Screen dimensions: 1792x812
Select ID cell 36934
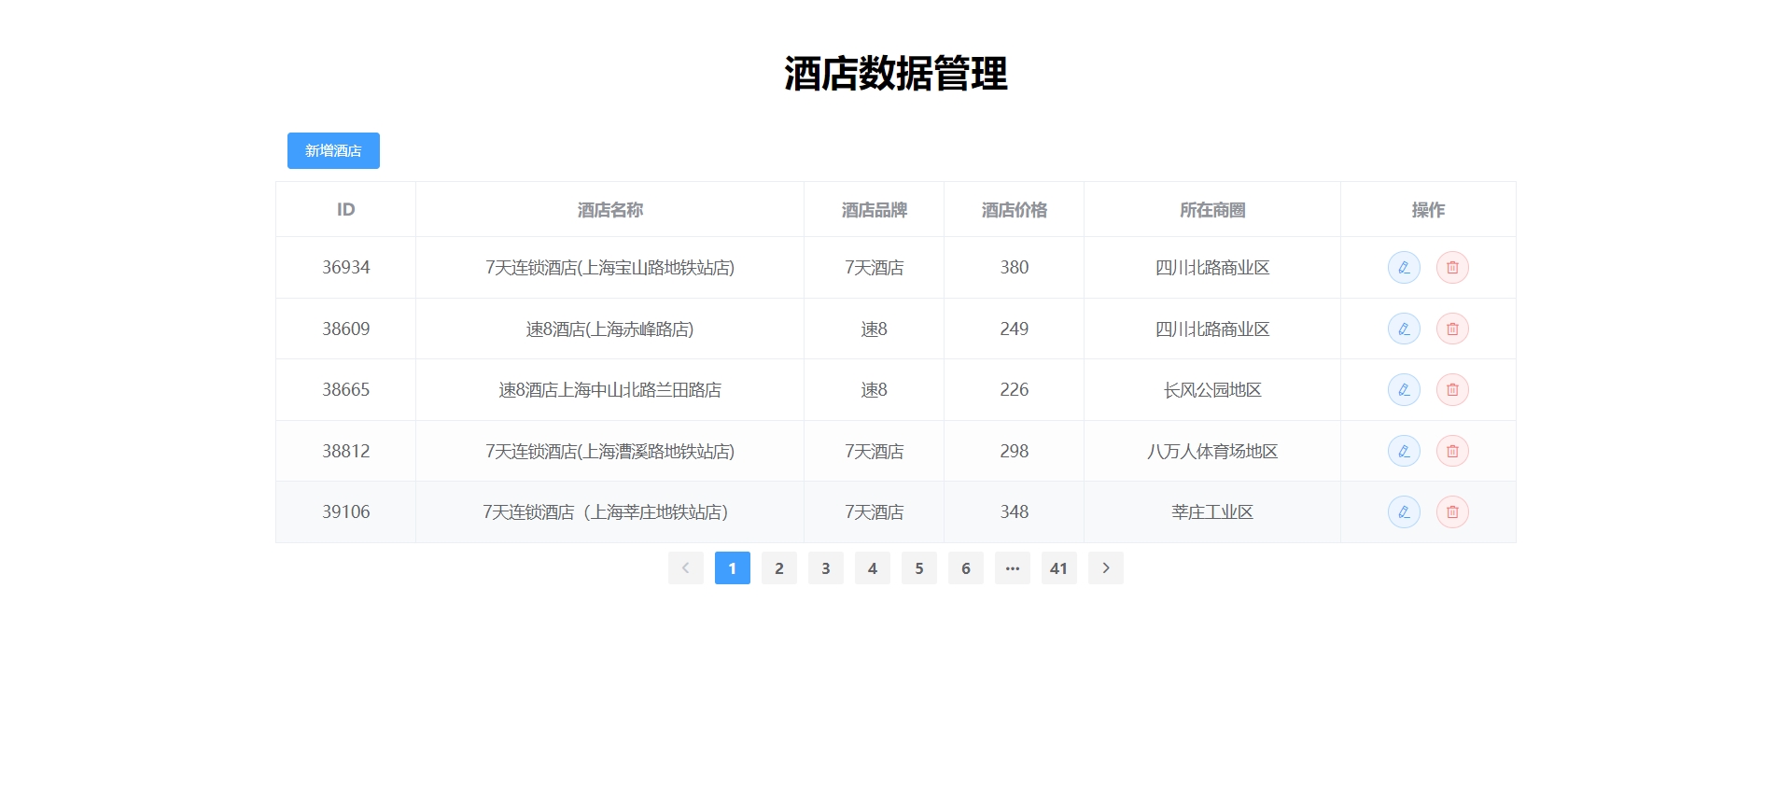click(346, 268)
